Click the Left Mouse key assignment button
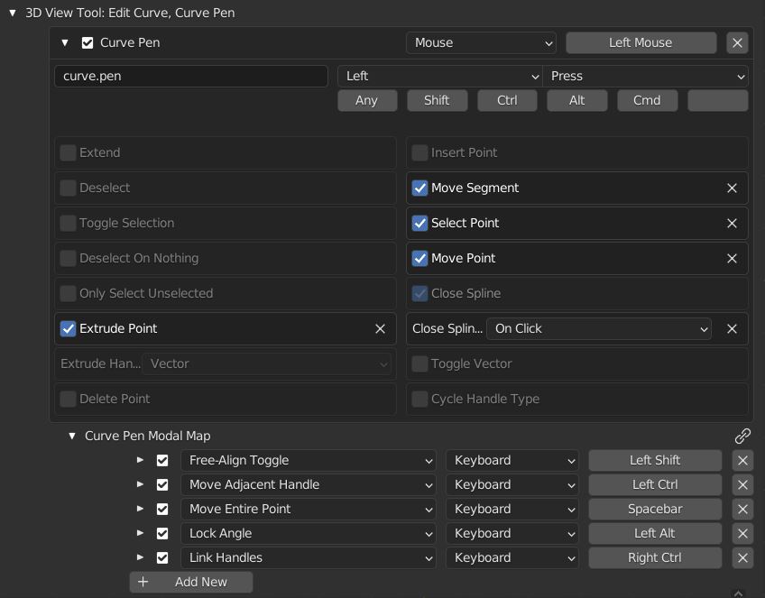This screenshot has width=765, height=598. pos(641,42)
